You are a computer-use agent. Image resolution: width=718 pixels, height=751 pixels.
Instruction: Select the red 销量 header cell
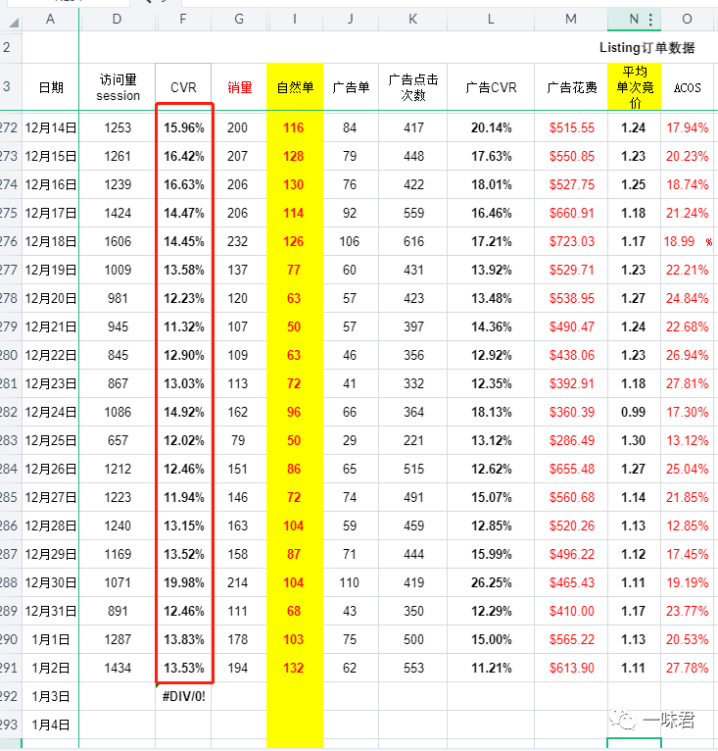click(239, 87)
